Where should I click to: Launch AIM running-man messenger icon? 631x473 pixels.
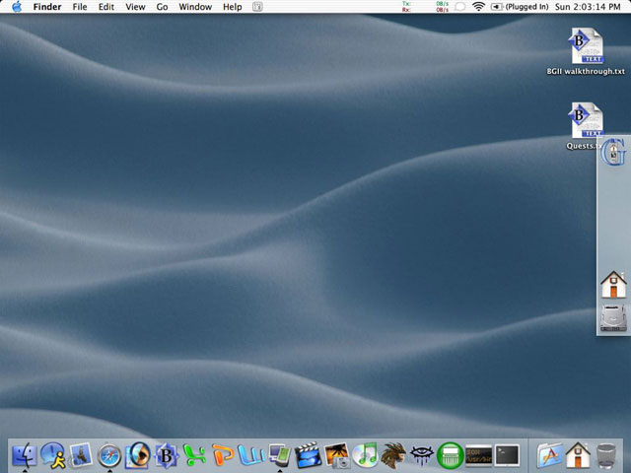[x=53, y=455]
